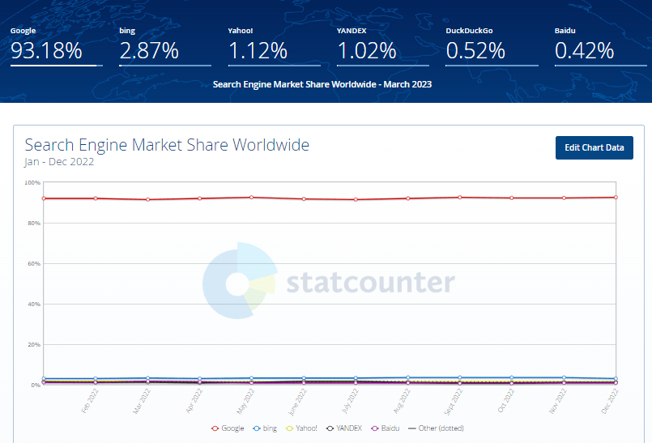Click the May 2022 axis label
The image size is (652, 443).
245,401
